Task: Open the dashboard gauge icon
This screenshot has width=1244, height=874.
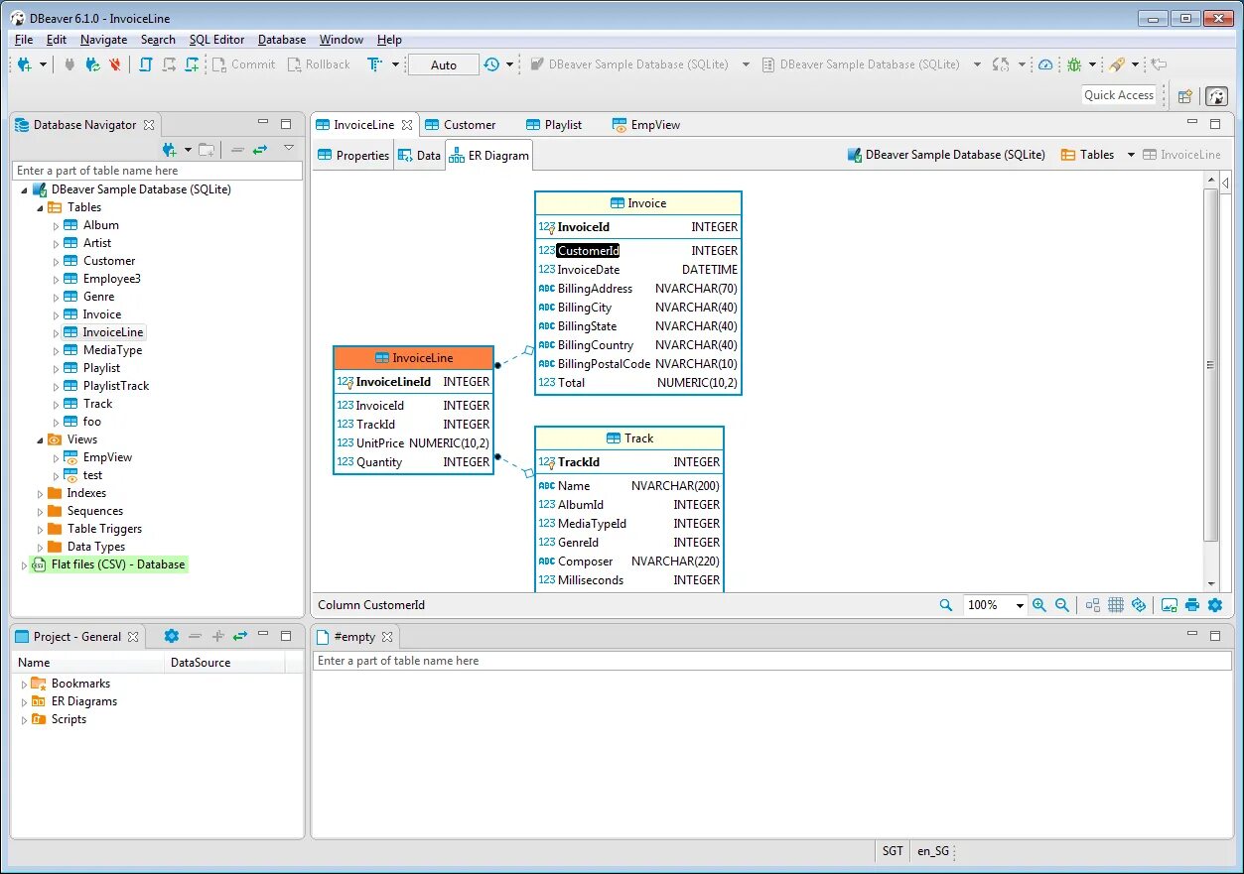Action: click(1045, 64)
